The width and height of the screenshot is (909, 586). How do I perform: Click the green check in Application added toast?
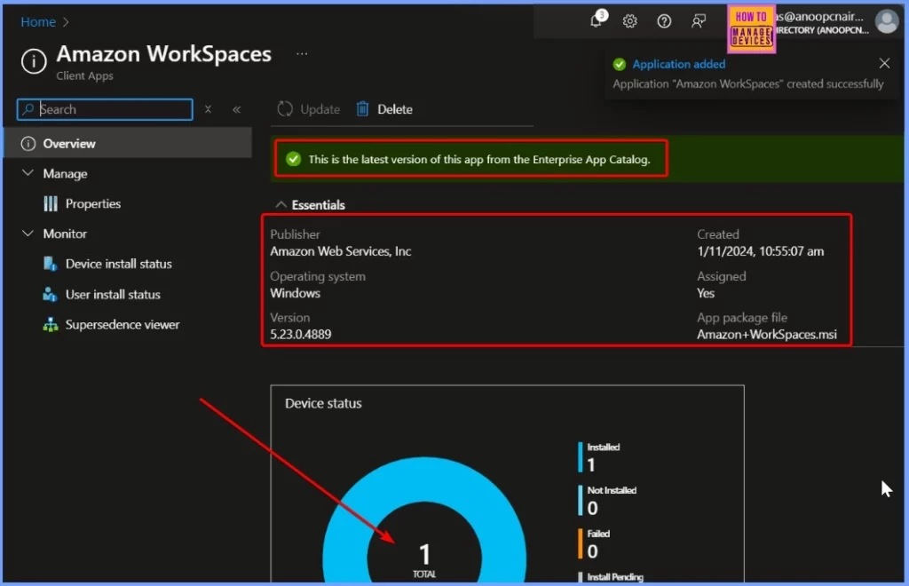(619, 64)
